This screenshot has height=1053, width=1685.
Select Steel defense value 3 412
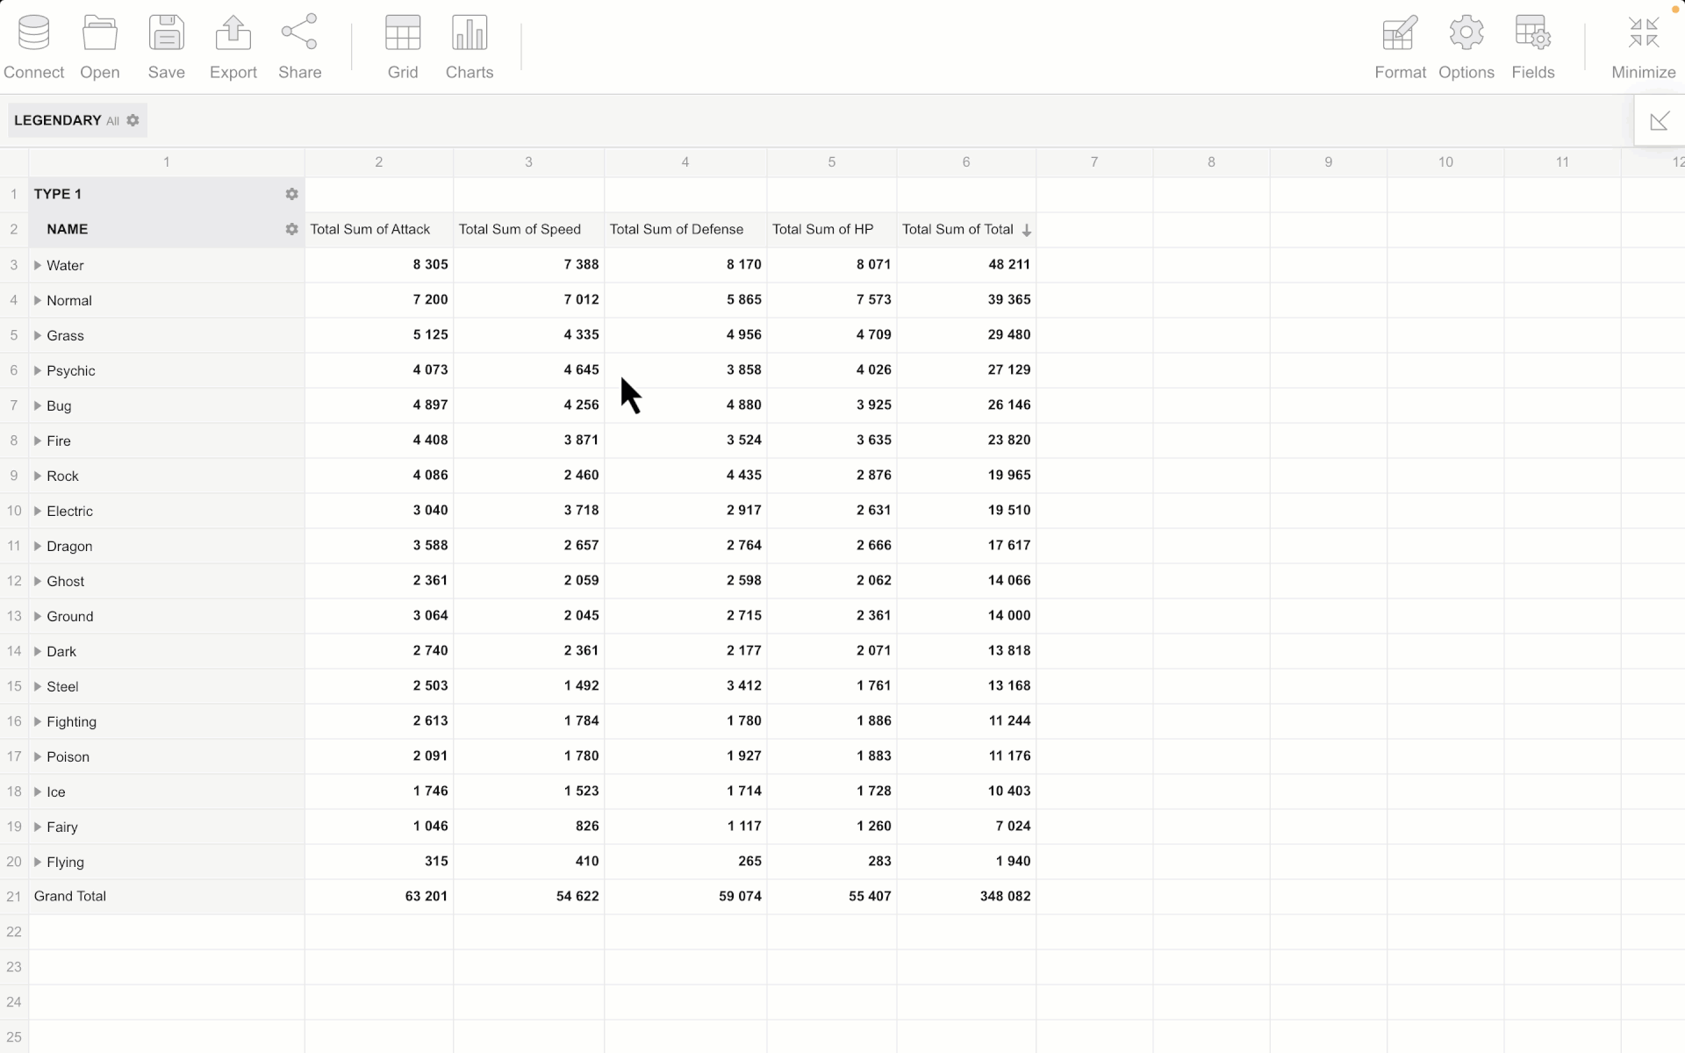pyautogui.click(x=685, y=685)
